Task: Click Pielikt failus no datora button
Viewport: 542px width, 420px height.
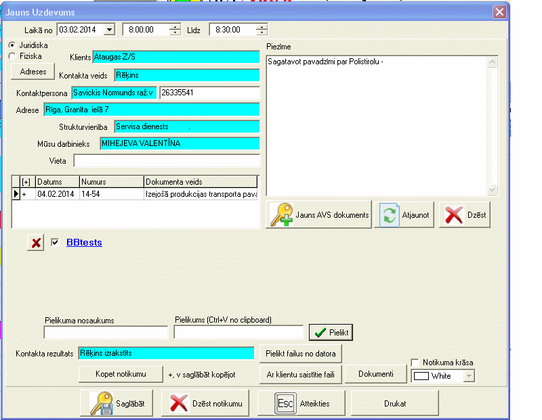Action: tap(300, 354)
